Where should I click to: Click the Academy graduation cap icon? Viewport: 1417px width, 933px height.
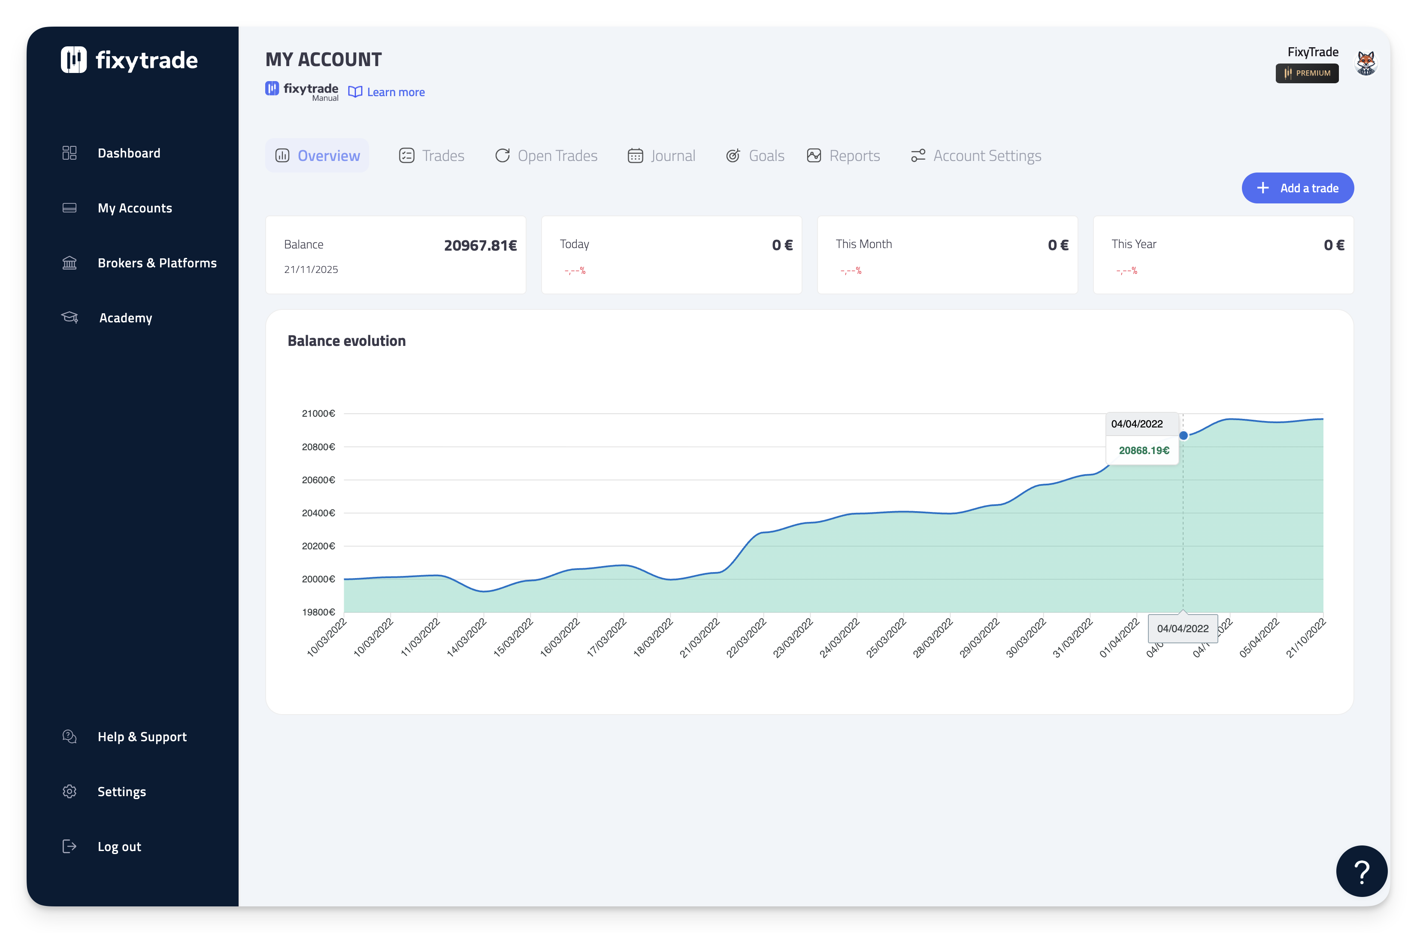pos(70,317)
